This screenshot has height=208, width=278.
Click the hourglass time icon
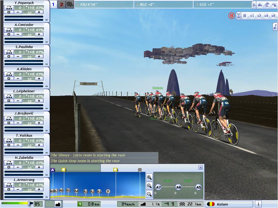click(238, 16)
